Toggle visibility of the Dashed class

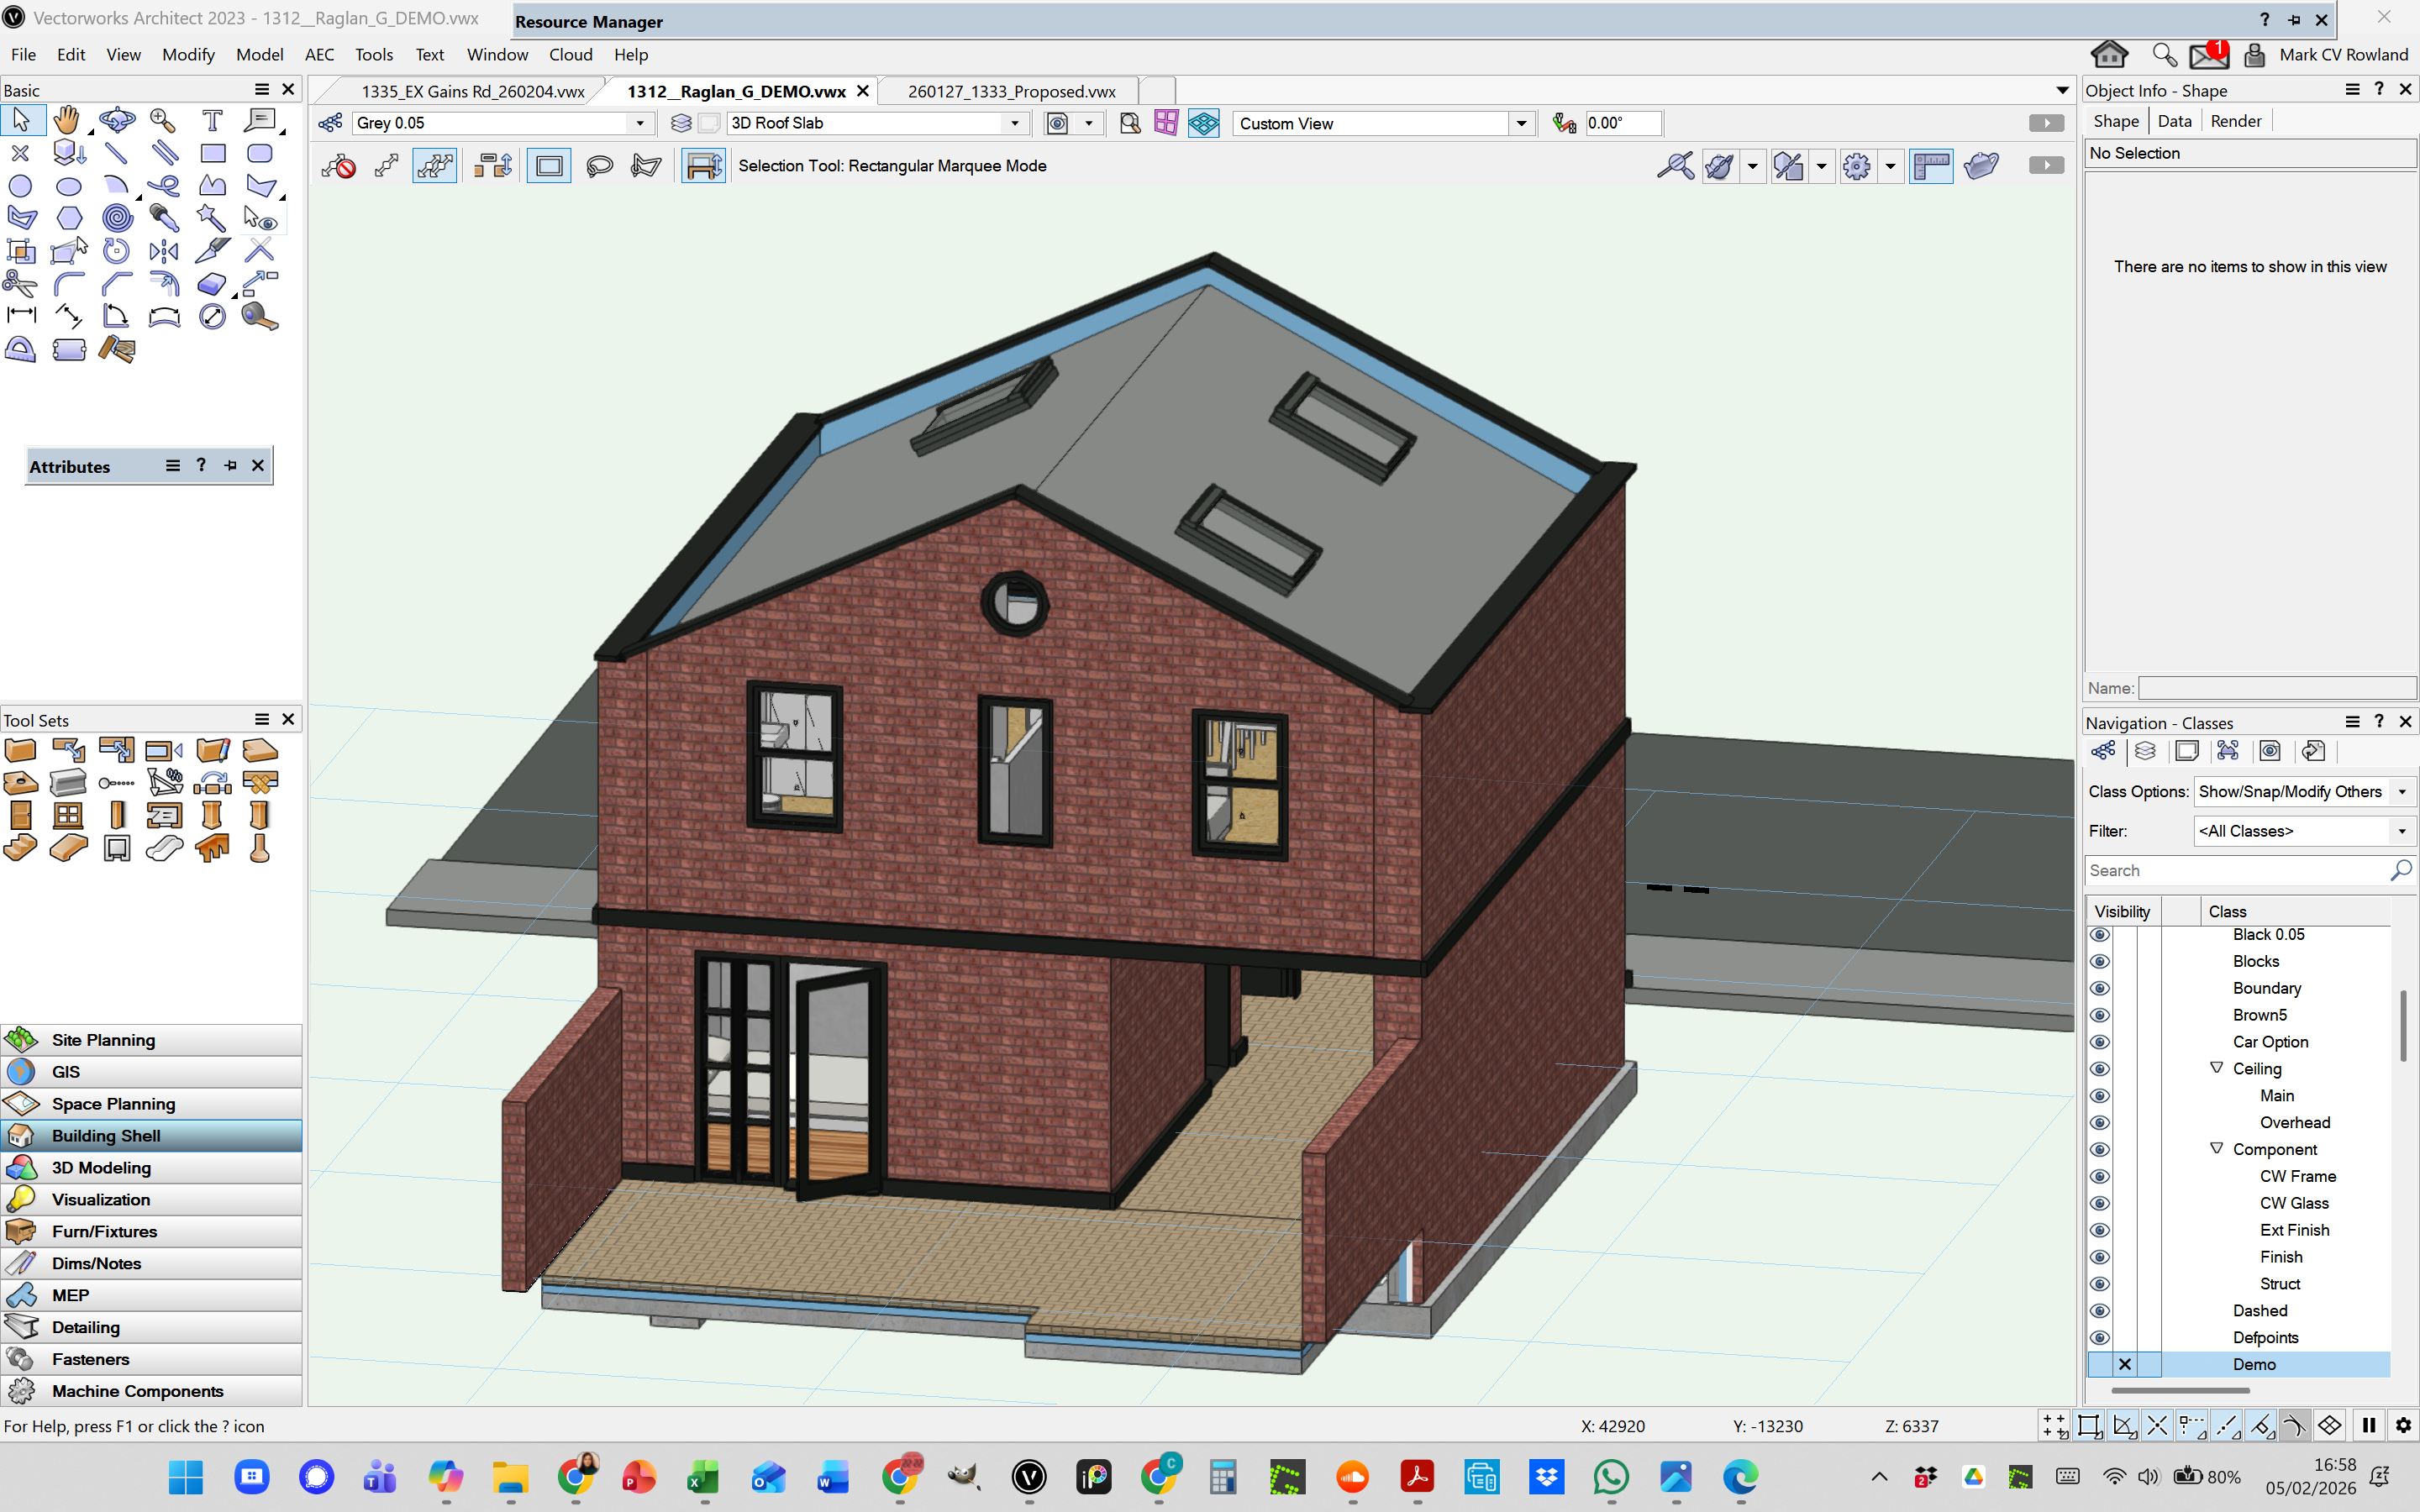point(2099,1311)
